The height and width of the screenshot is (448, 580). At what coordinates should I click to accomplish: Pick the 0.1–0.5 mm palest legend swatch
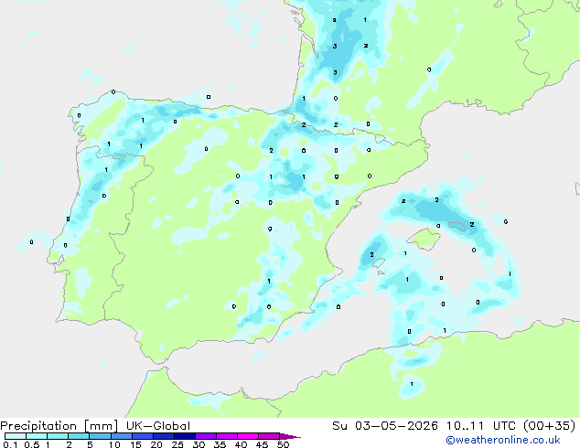coord(16,436)
